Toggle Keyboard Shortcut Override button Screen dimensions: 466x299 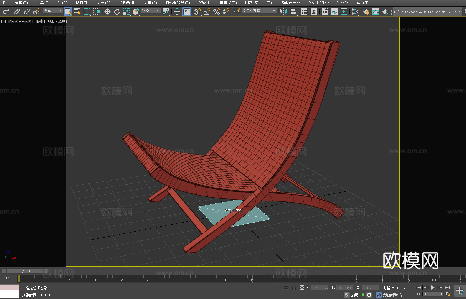tap(186, 11)
